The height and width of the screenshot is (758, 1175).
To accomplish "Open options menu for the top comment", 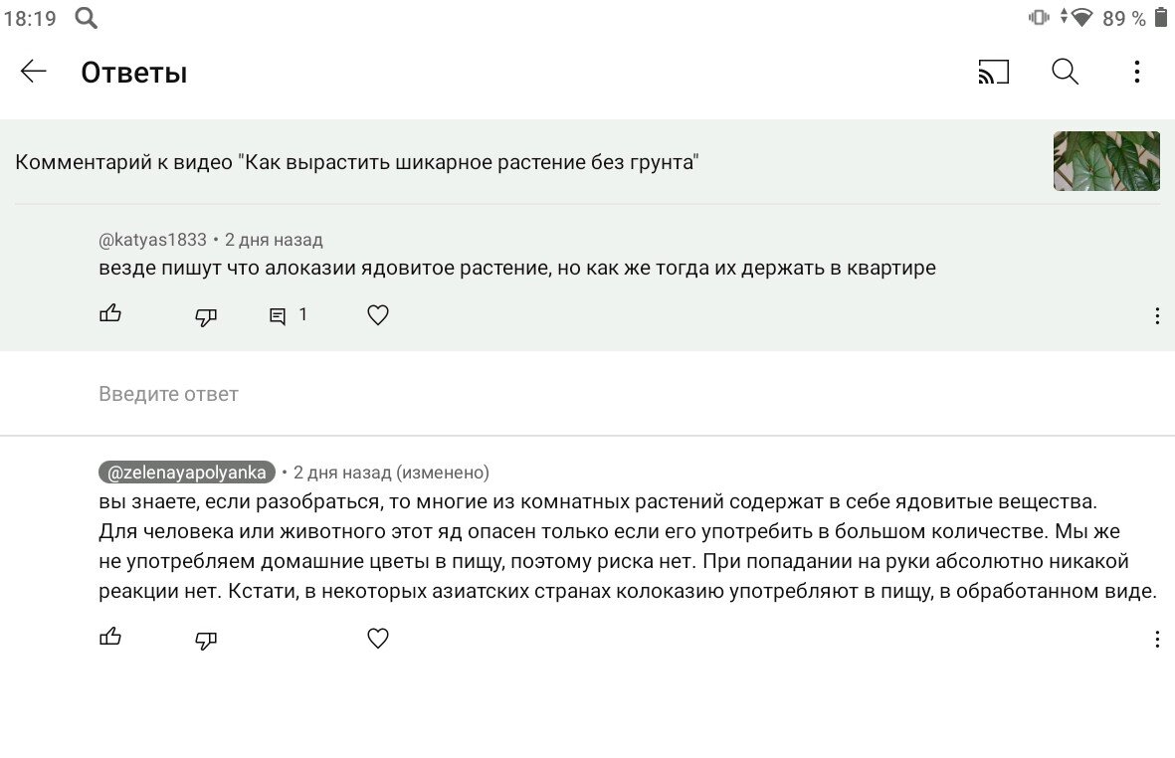I will (1157, 315).
